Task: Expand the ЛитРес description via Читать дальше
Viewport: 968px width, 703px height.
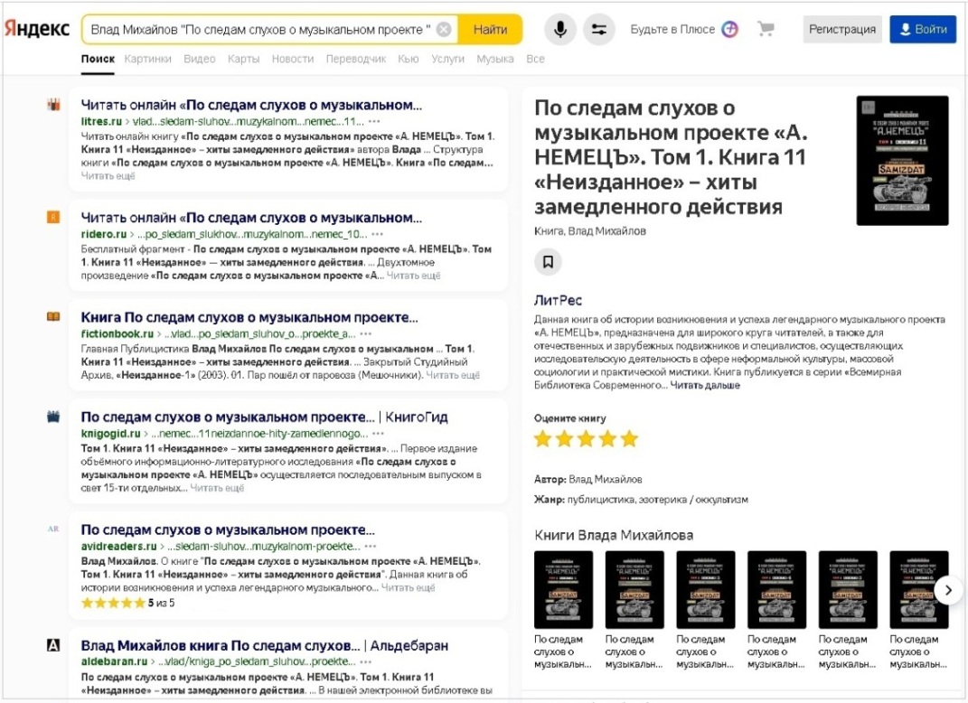Action: pyautogui.click(x=705, y=385)
